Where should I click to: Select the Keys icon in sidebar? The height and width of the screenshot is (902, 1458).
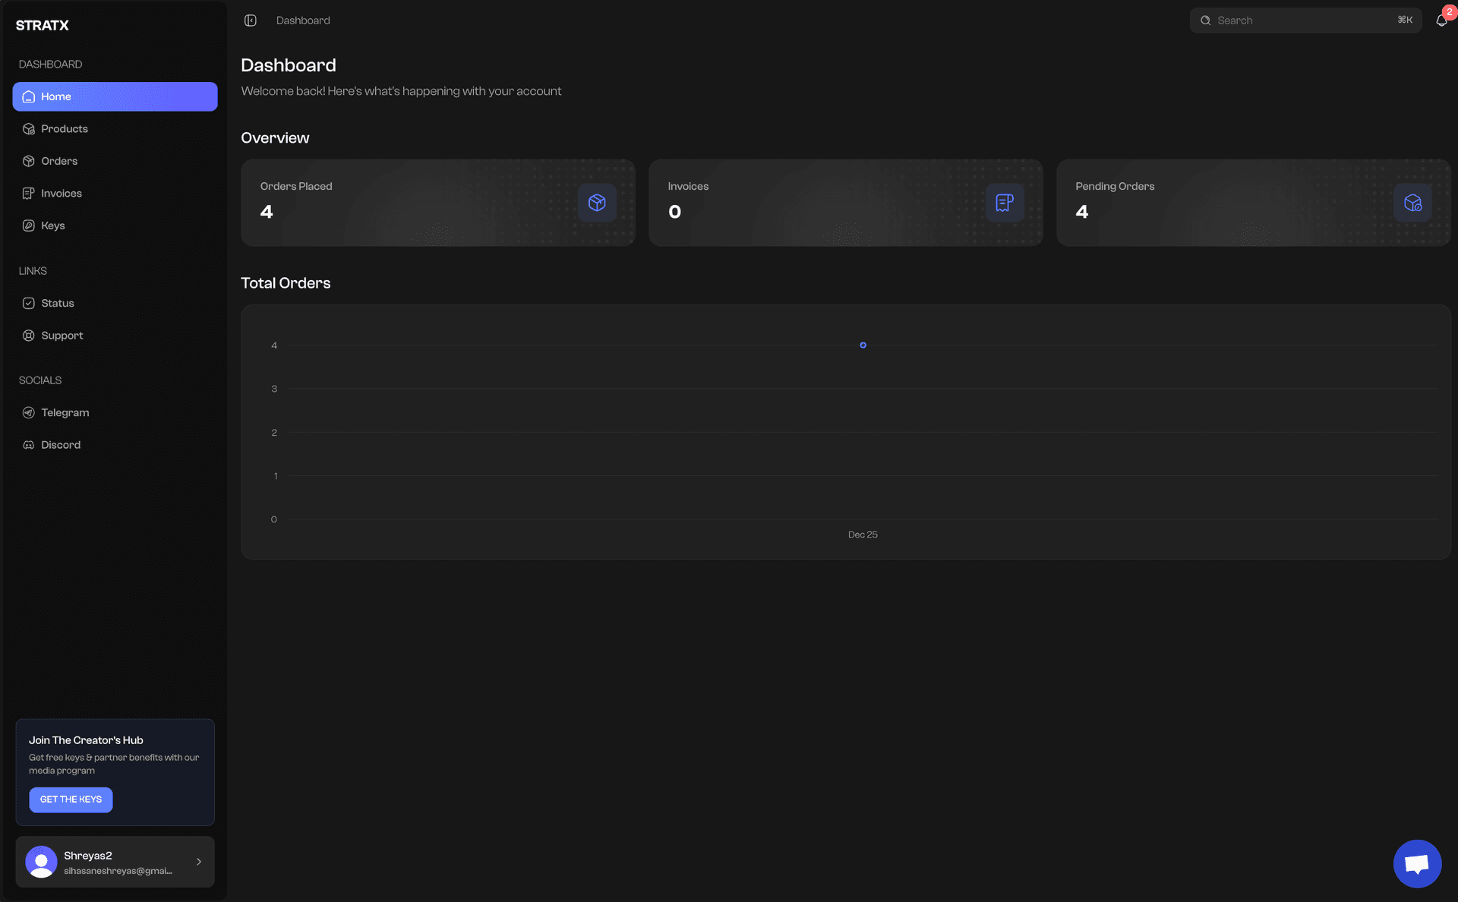tap(28, 225)
